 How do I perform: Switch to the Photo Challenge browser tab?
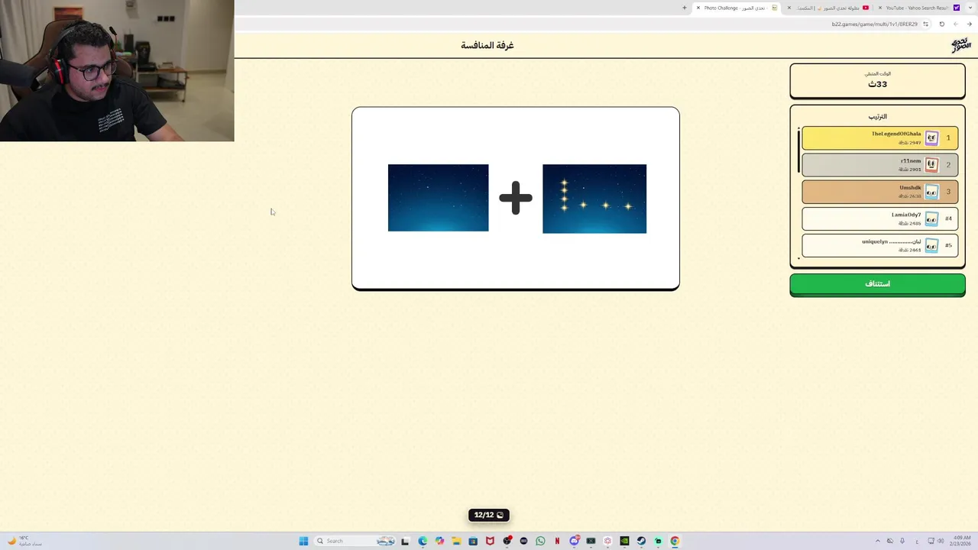pos(737,8)
